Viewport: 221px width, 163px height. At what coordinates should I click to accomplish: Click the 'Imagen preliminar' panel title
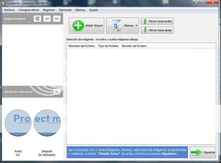[x=15, y=19]
